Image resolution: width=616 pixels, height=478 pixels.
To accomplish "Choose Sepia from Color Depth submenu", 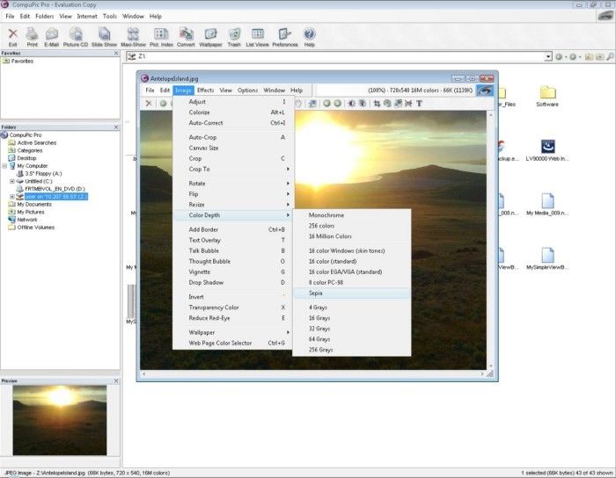I will pos(317,293).
